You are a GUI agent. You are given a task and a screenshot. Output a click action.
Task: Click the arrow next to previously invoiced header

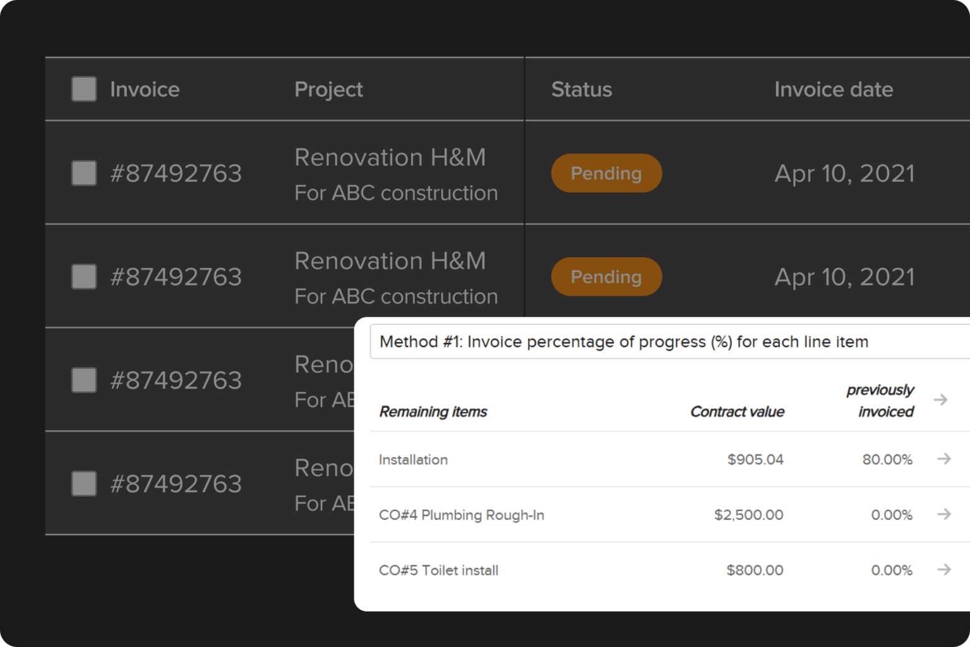click(x=941, y=400)
